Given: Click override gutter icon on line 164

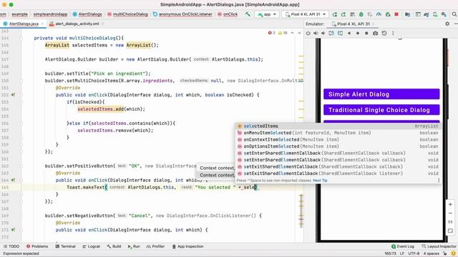Looking at the screenshot, I should 13,180.
